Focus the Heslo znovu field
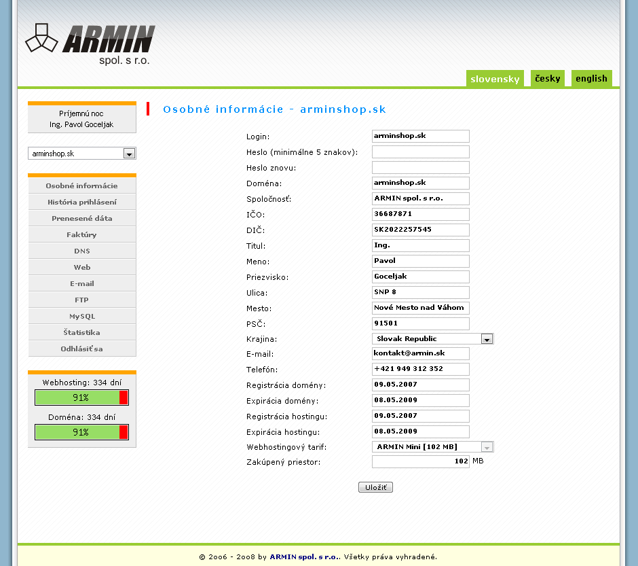 pyautogui.click(x=420, y=167)
